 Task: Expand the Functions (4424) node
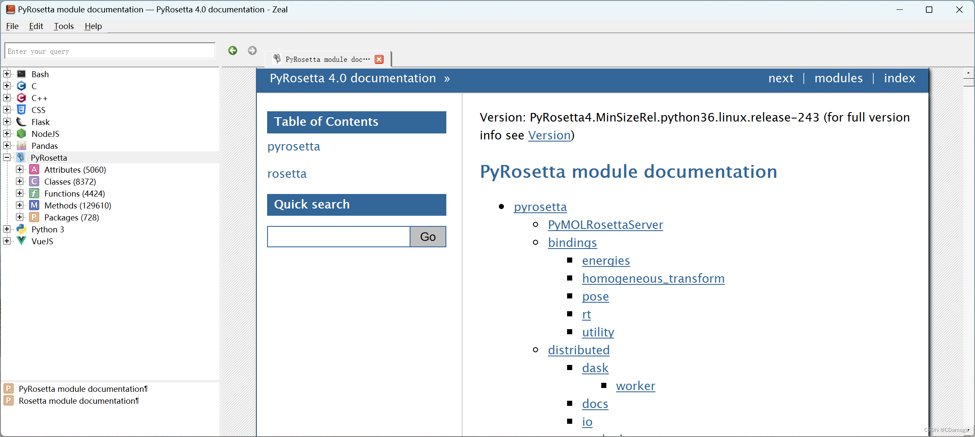(x=20, y=194)
